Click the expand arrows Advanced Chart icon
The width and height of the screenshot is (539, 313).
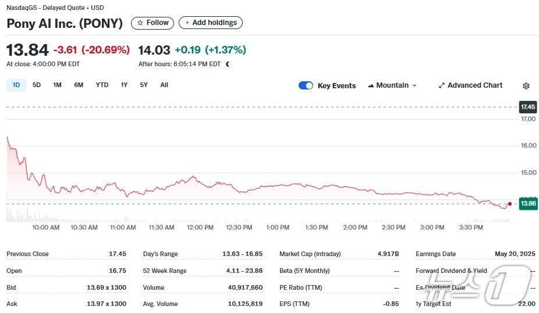click(x=442, y=85)
